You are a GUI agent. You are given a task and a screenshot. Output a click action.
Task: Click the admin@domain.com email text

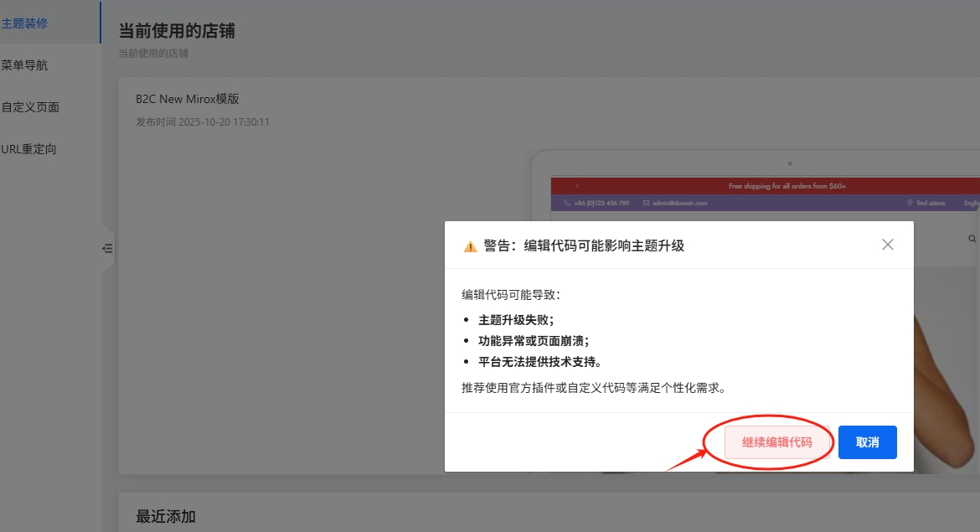click(680, 203)
